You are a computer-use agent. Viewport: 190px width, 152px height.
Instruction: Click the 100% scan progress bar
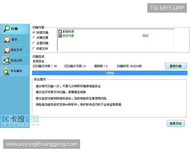(110, 73)
